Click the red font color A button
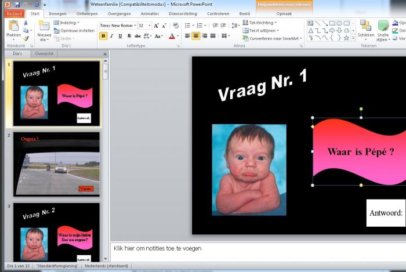The height and width of the screenshot is (272, 406). [x=172, y=36]
